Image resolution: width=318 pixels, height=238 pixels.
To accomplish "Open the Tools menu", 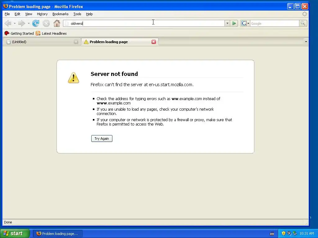I will tap(77, 14).
